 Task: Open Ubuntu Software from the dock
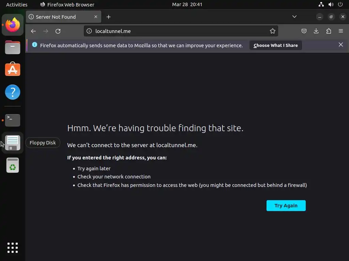pos(13,69)
